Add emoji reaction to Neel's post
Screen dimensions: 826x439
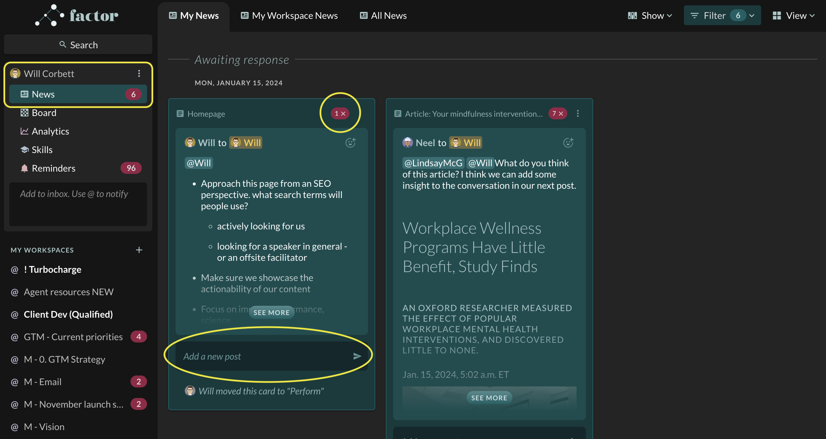568,142
